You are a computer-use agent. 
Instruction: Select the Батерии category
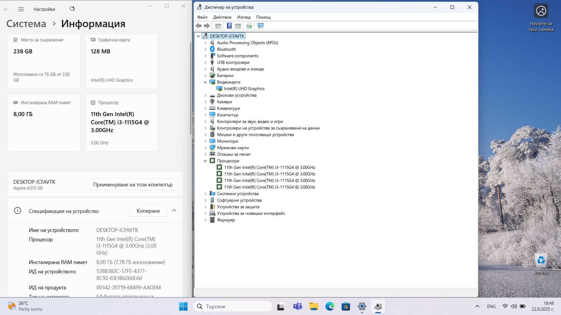[x=225, y=76]
